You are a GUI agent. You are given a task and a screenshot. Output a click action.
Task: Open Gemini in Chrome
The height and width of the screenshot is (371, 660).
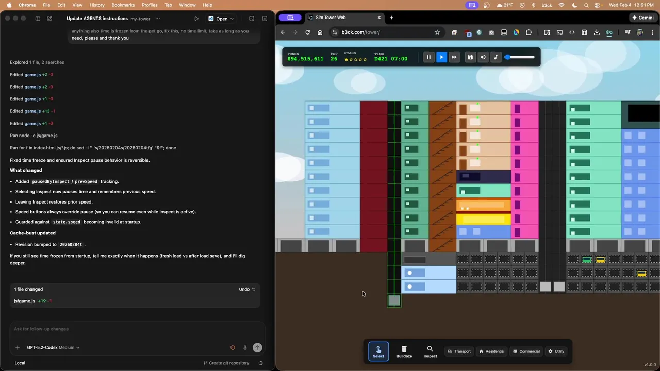pyautogui.click(x=642, y=18)
